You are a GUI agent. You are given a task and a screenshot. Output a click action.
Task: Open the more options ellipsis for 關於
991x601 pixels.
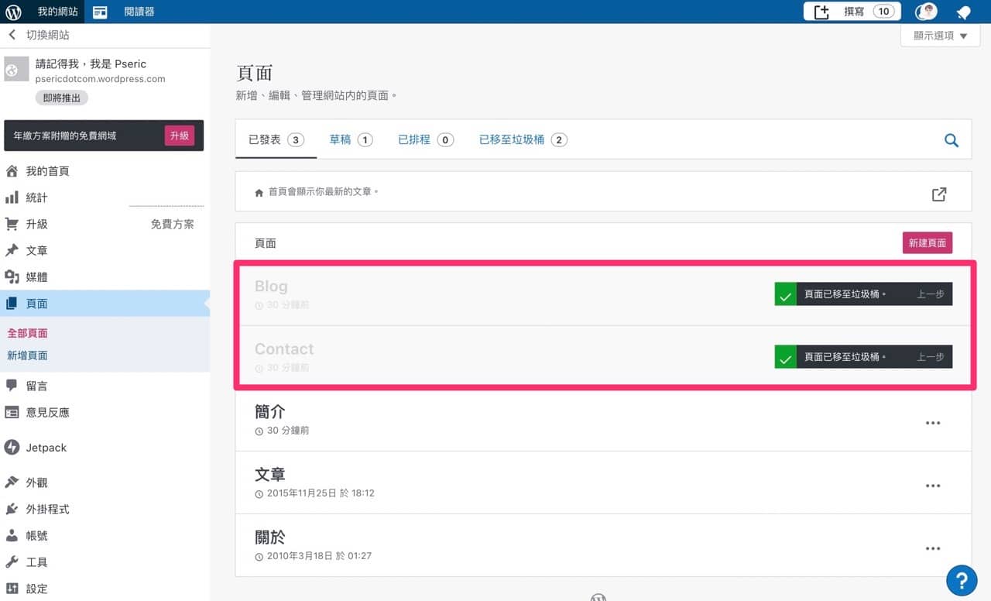tap(933, 548)
